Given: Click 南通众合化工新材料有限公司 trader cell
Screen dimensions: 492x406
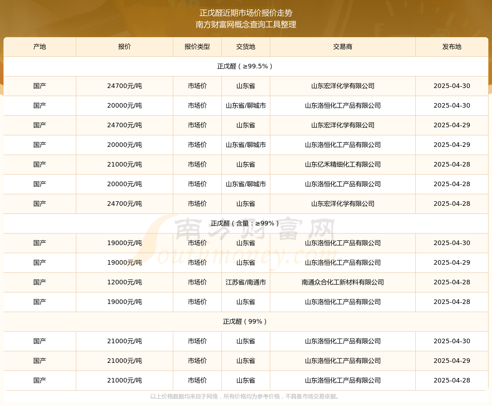Looking at the screenshot, I should pyautogui.click(x=343, y=282).
